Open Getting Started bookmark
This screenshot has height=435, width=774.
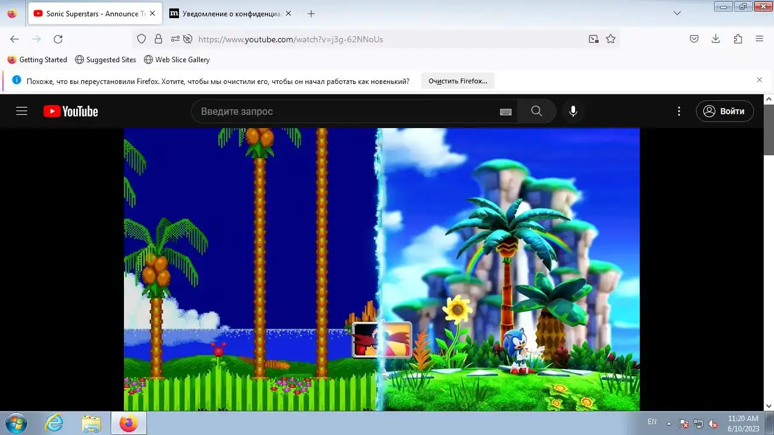click(37, 60)
